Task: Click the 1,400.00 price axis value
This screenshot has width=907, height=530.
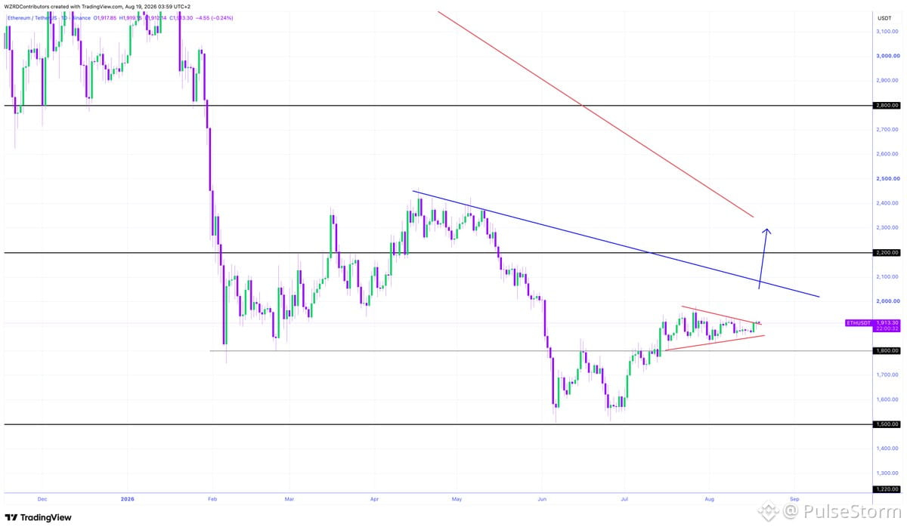Action: (887, 449)
